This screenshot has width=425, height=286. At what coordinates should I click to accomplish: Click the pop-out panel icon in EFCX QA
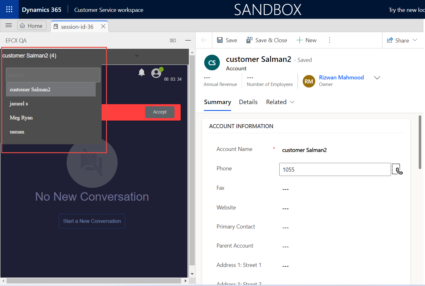[173, 40]
